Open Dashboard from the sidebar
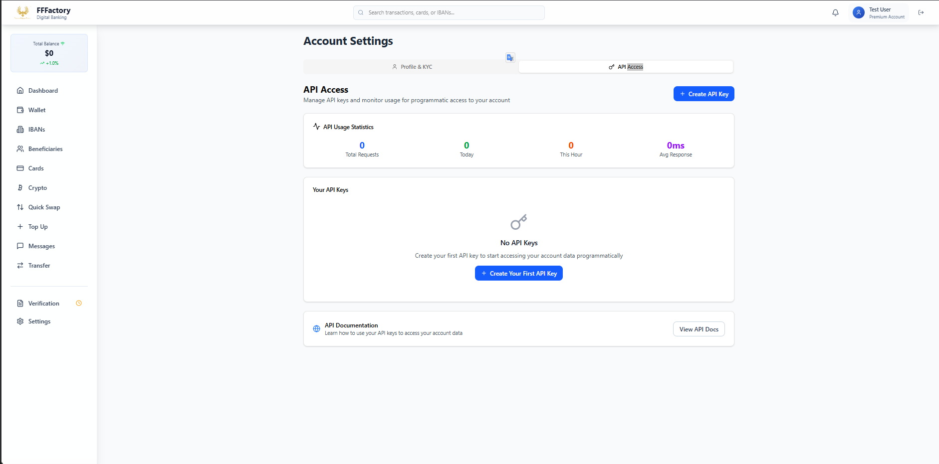Screen dimensions: 939x464 [43, 91]
